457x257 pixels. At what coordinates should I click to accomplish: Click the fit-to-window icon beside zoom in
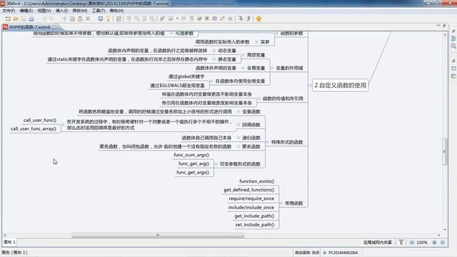(x=443, y=243)
